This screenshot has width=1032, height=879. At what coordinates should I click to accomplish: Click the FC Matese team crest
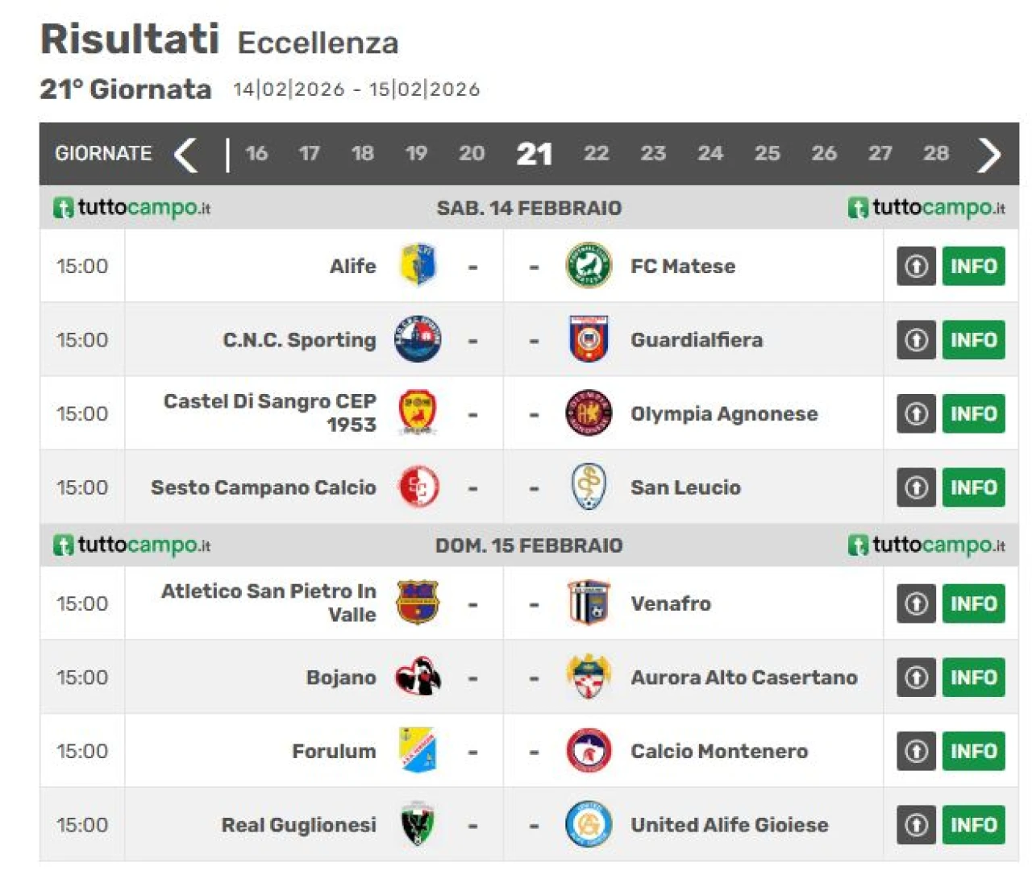tap(589, 265)
